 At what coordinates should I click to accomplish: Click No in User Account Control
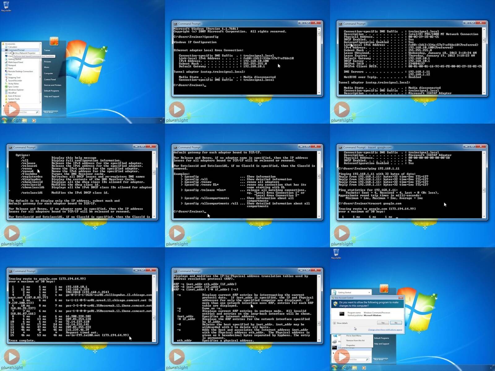click(x=396, y=323)
